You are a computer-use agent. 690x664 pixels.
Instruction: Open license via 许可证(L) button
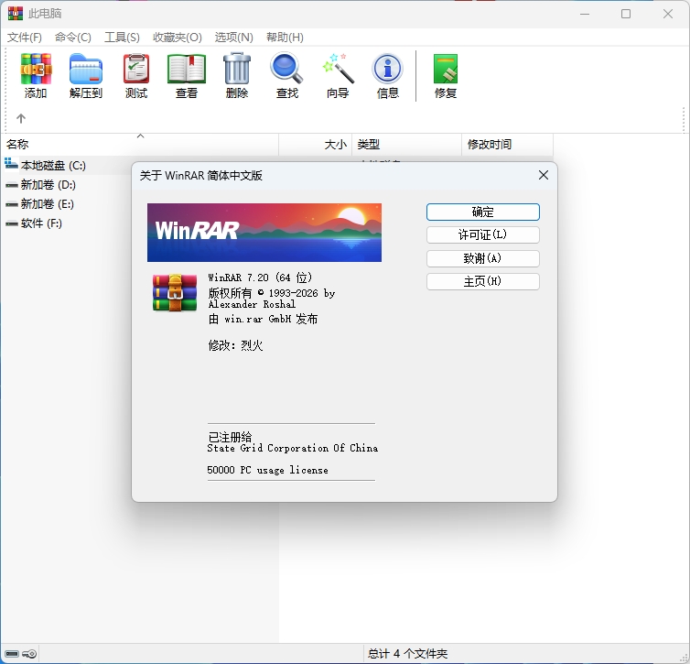coord(483,234)
